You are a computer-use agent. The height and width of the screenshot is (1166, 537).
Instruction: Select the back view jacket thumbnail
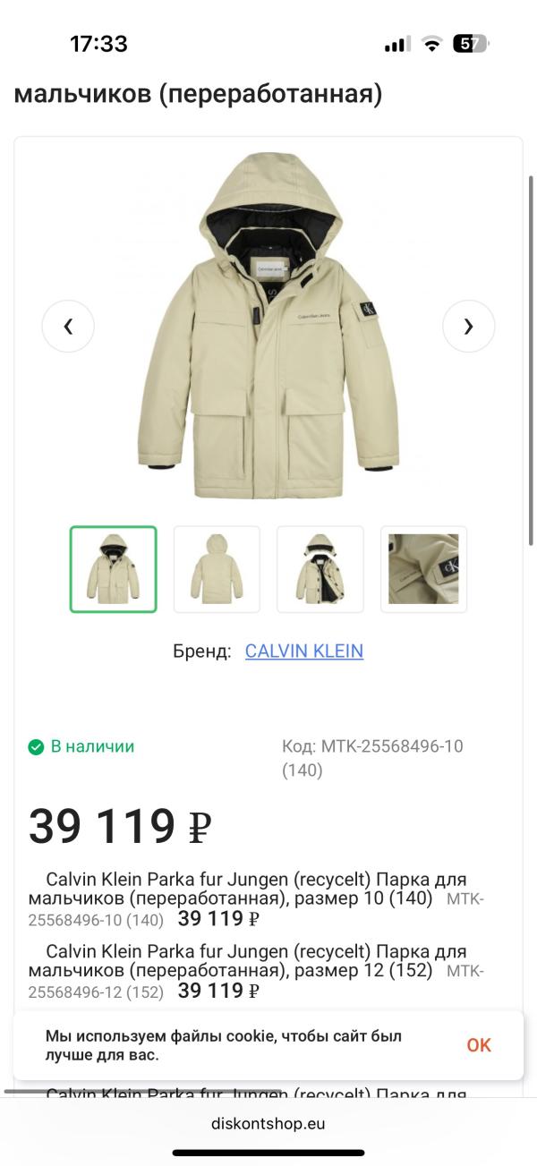point(217,569)
